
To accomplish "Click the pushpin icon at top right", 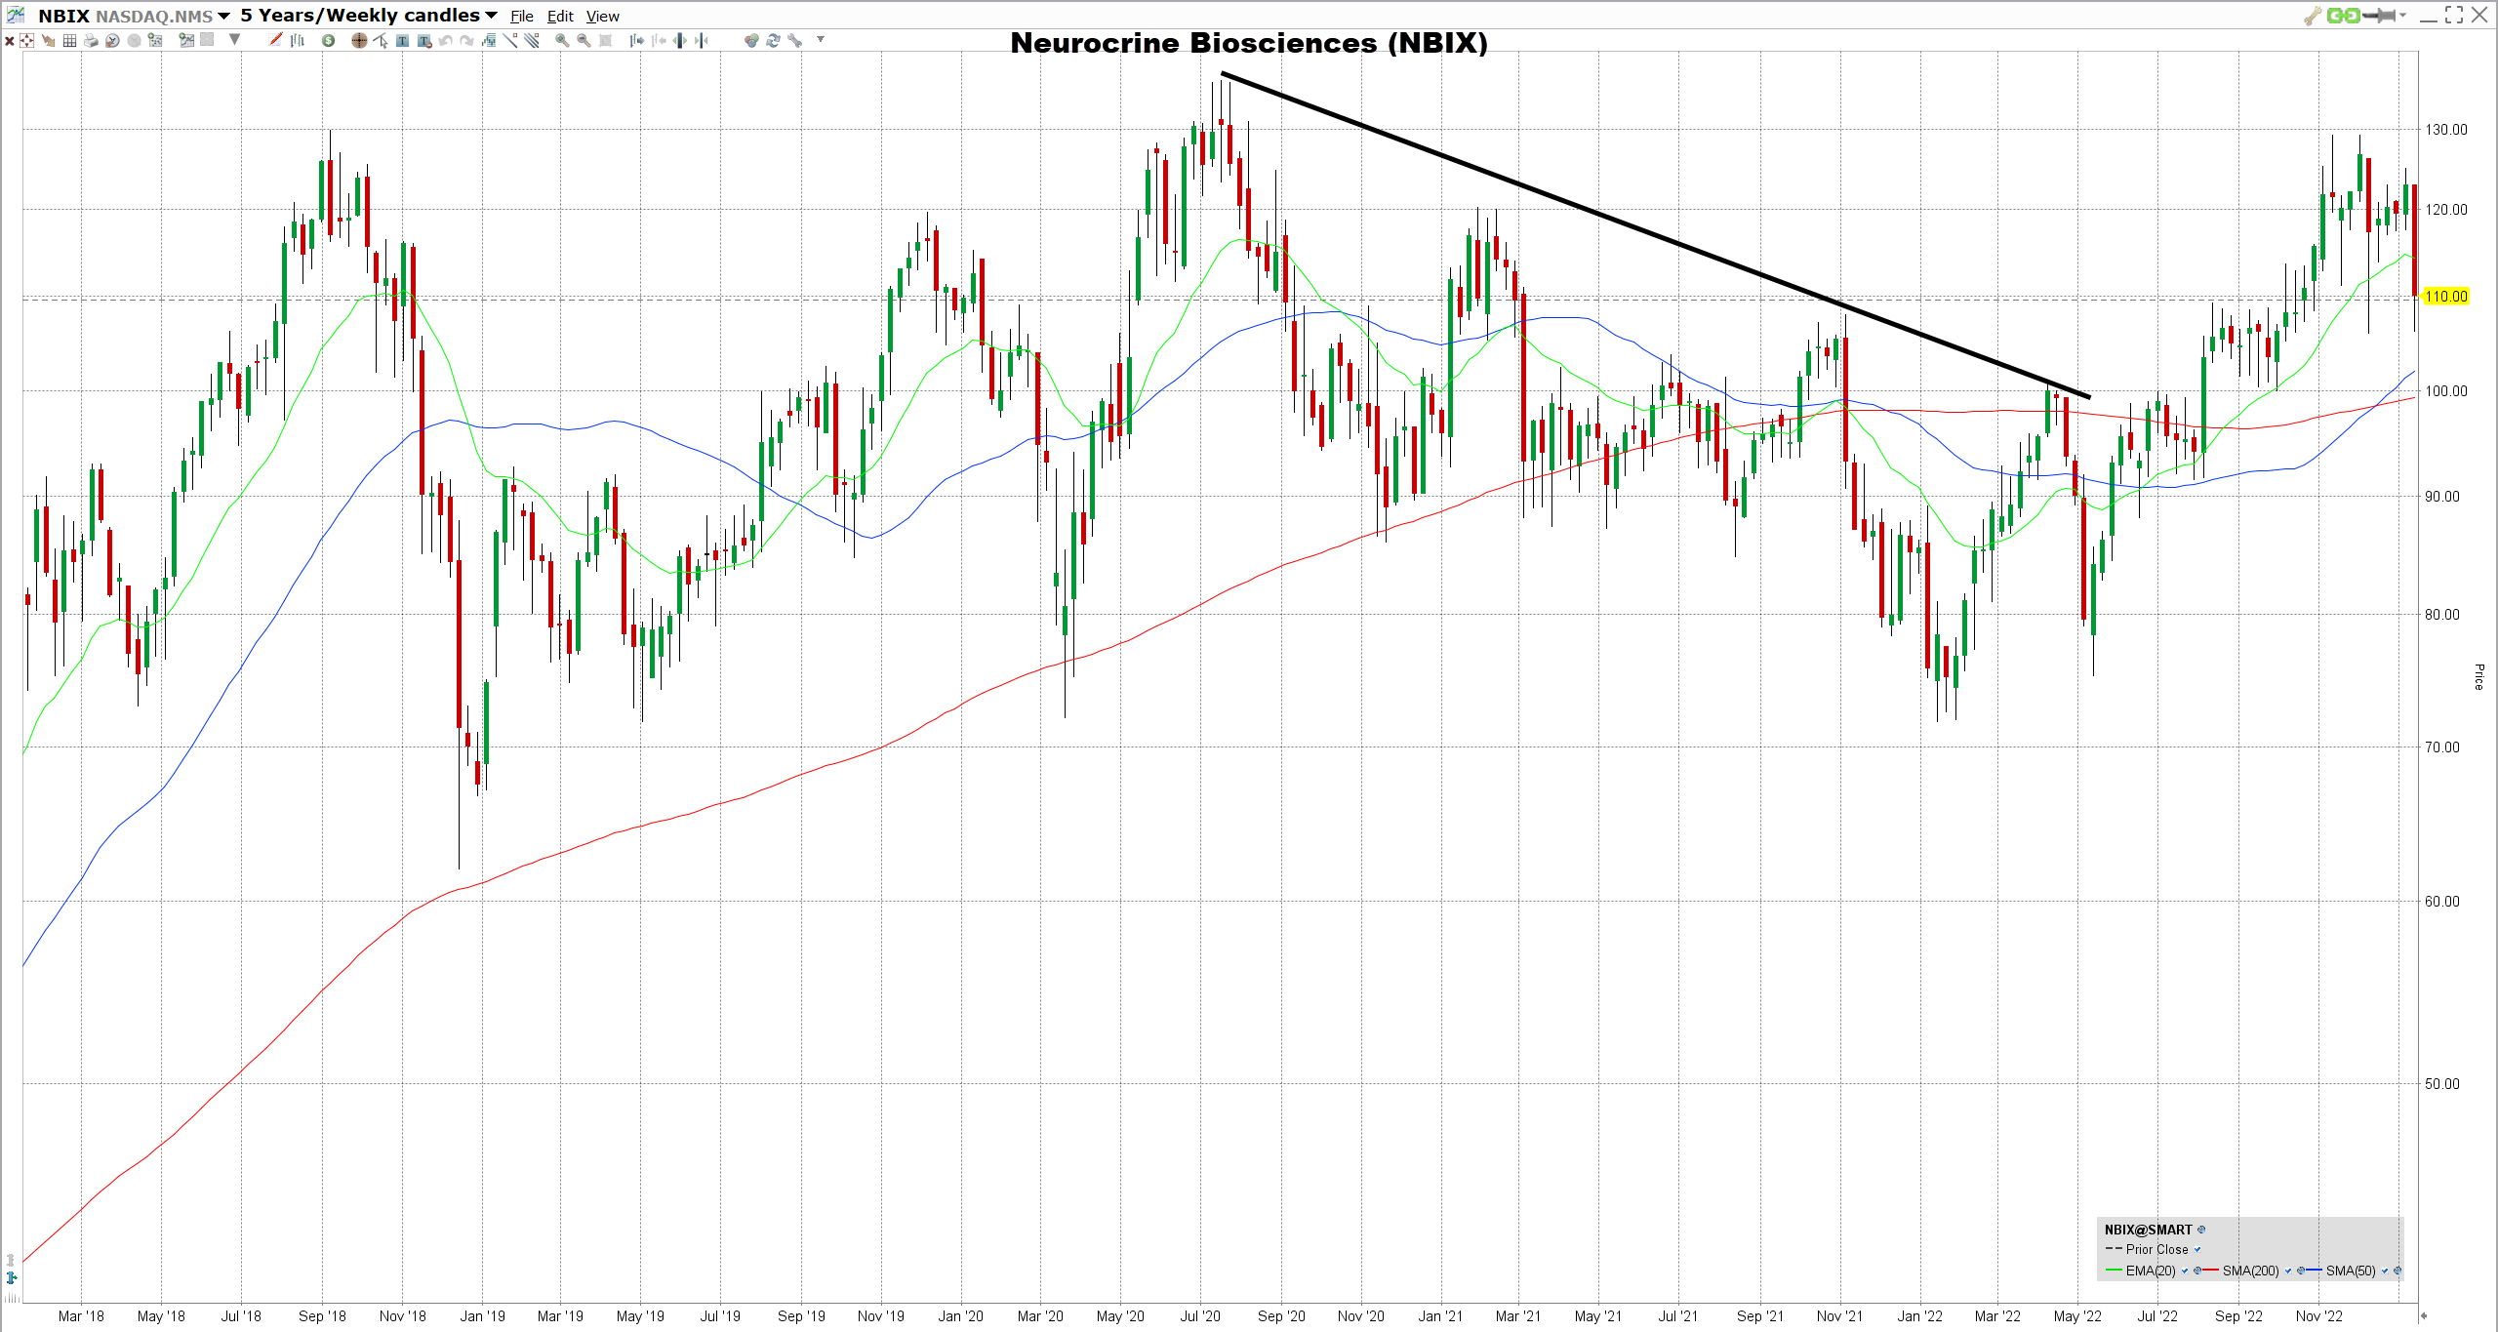I will point(2379,15).
